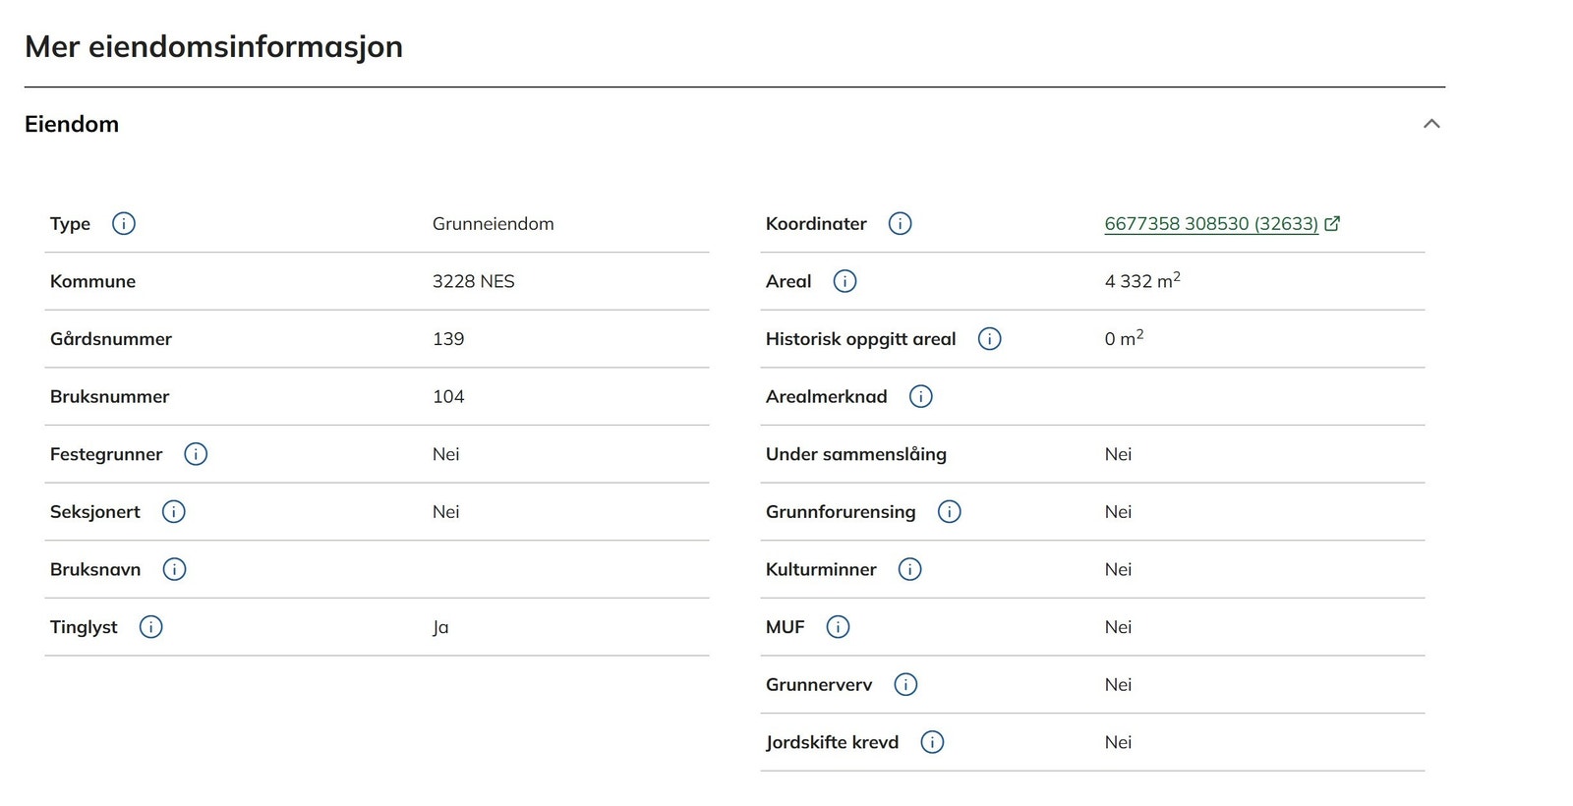Show info for Jordskifte krevd
Image resolution: width=1573 pixels, height=806 pixels.
[x=932, y=743]
